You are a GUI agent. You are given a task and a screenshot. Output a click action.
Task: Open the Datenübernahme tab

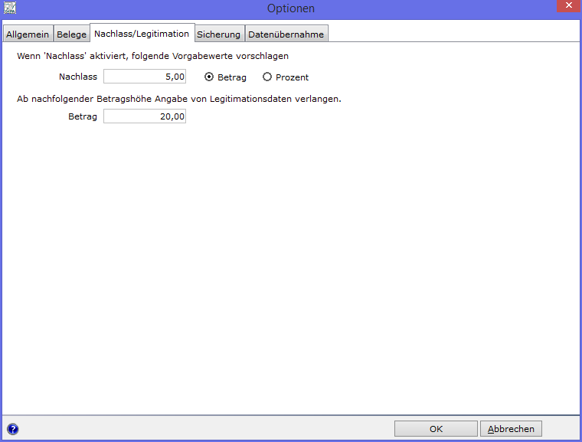click(286, 34)
